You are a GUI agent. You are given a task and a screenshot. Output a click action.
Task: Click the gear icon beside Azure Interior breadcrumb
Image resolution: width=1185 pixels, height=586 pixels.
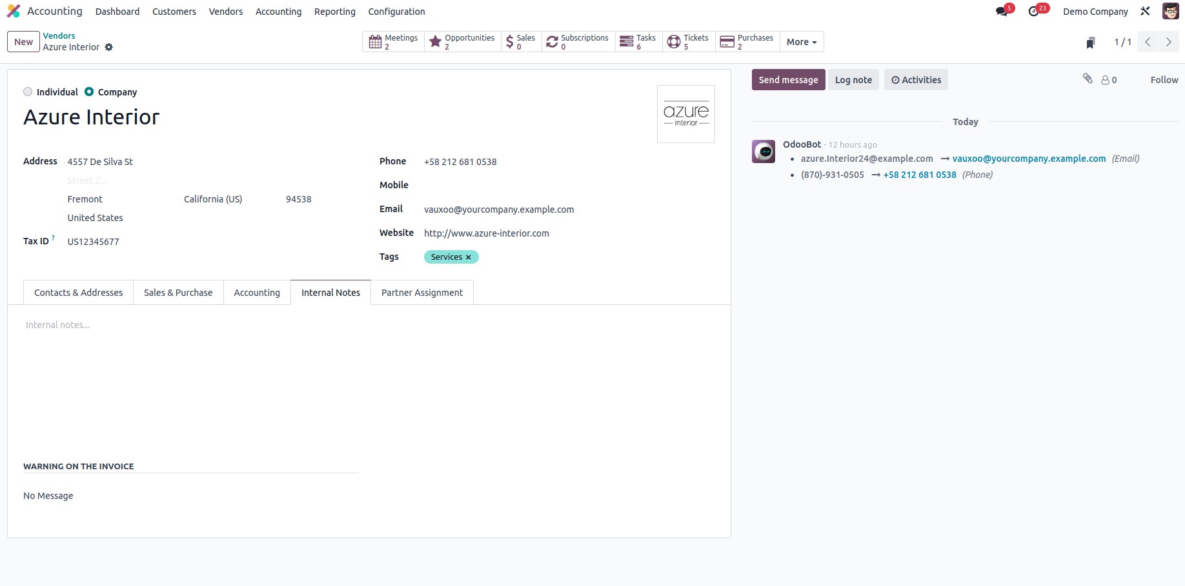click(109, 47)
